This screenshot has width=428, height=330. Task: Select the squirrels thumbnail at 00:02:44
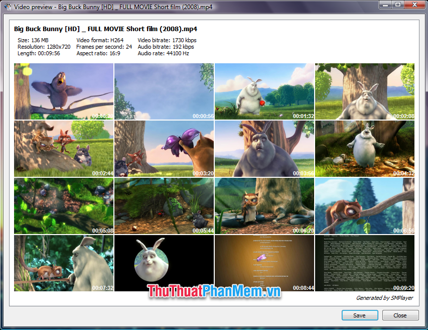pyautogui.click(x=64, y=148)
